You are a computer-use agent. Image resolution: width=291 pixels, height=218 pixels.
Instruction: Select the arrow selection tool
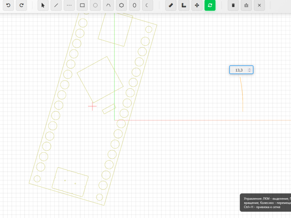(43, 5)
